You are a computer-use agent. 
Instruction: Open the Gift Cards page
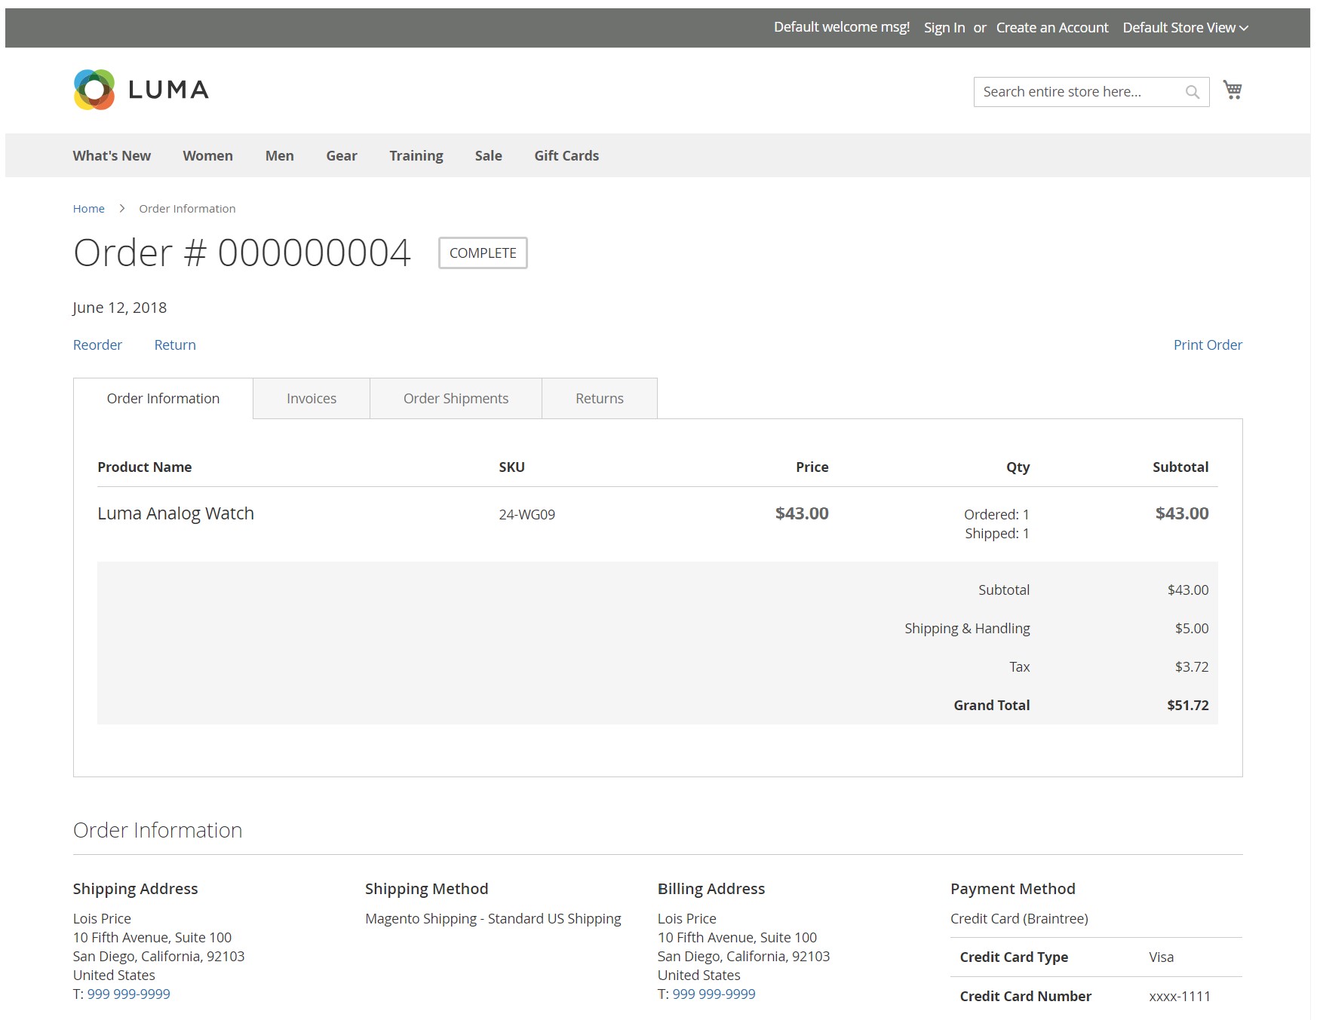tap(566, 155)
